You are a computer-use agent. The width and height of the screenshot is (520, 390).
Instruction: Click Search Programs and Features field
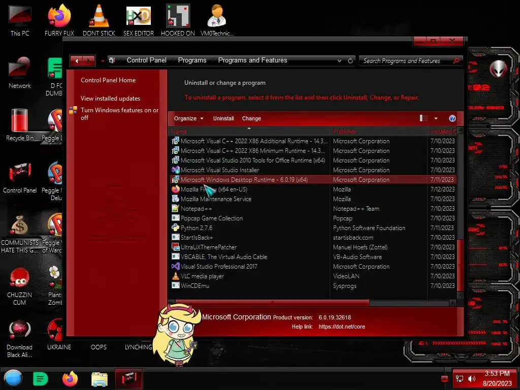click(x=406, y=61)
